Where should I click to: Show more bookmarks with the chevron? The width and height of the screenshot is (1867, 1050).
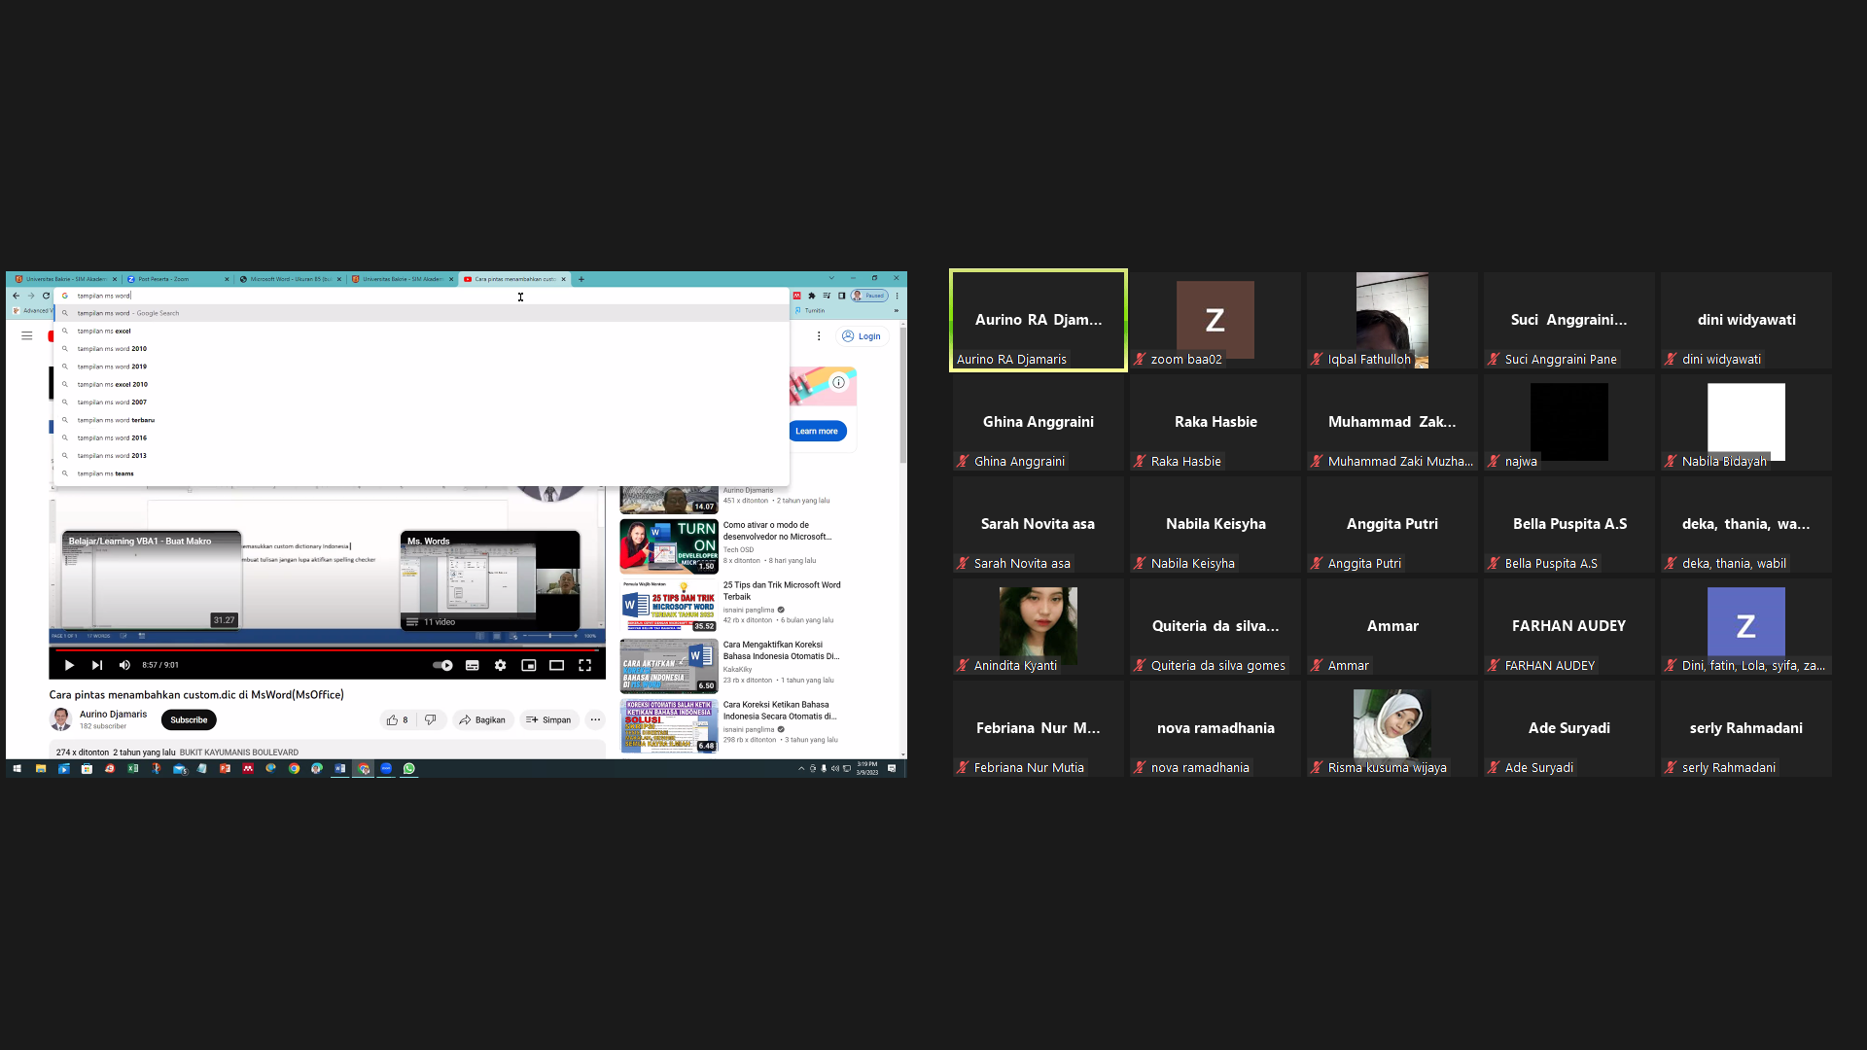click(x=897, y=311)
